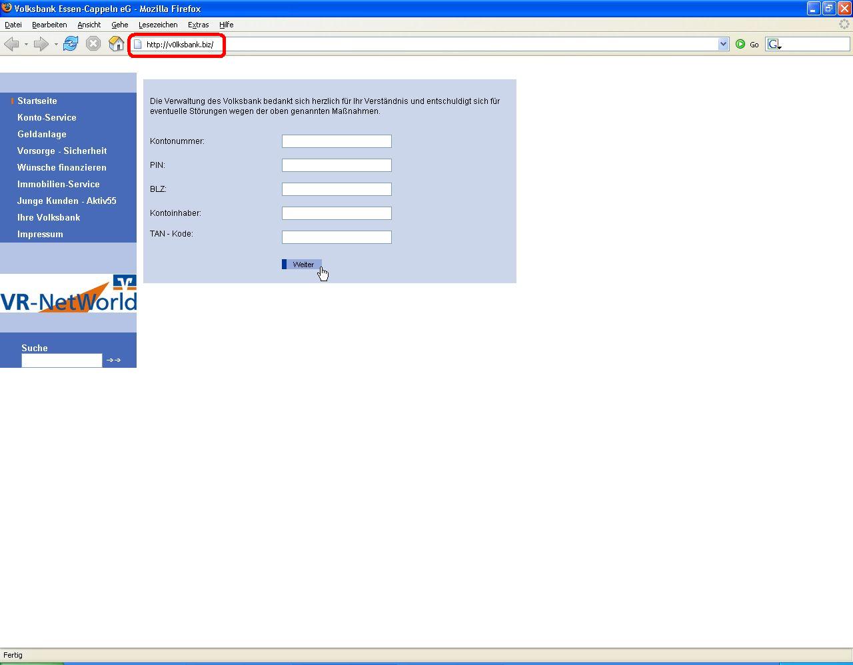Open Ihre Volksbank link

pos(49,217)
